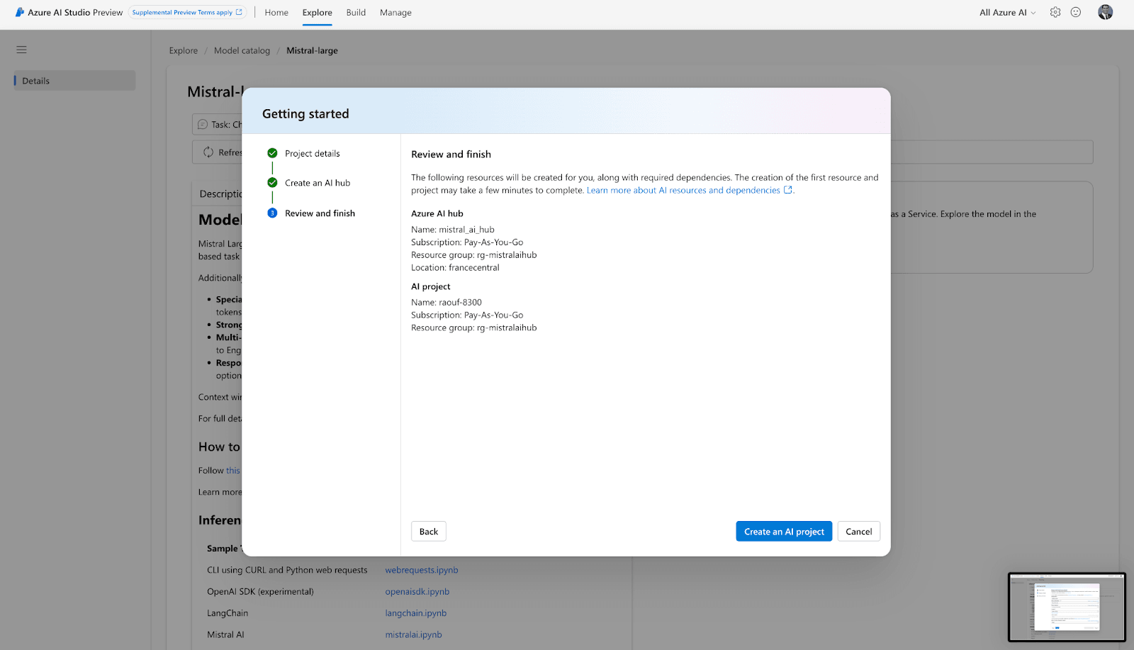Click the Azure AI Studio logo icon
Viewport: 1134px width, 650px height.
pyautogui.click(x=20, y=12)
